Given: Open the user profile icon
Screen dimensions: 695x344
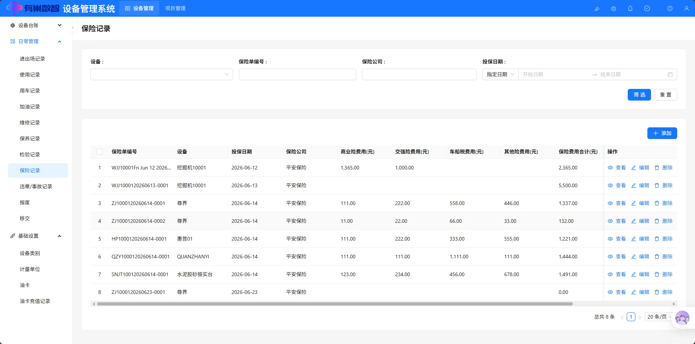Looking at the screenshot, I should [x=687, y=8].
